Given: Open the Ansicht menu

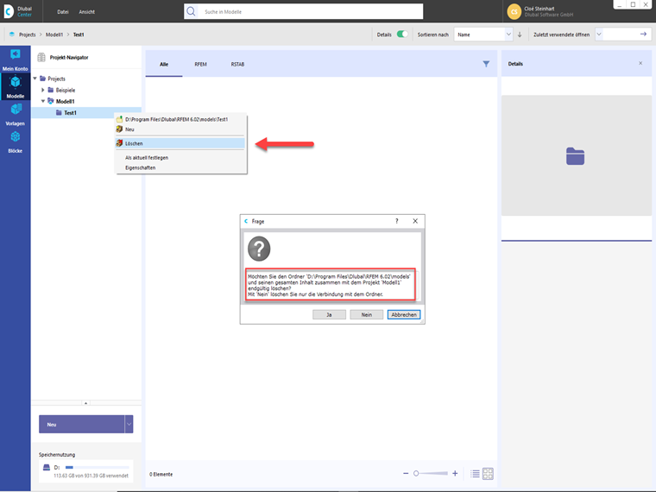Looking at the screenshot, I should click(86, 12).
